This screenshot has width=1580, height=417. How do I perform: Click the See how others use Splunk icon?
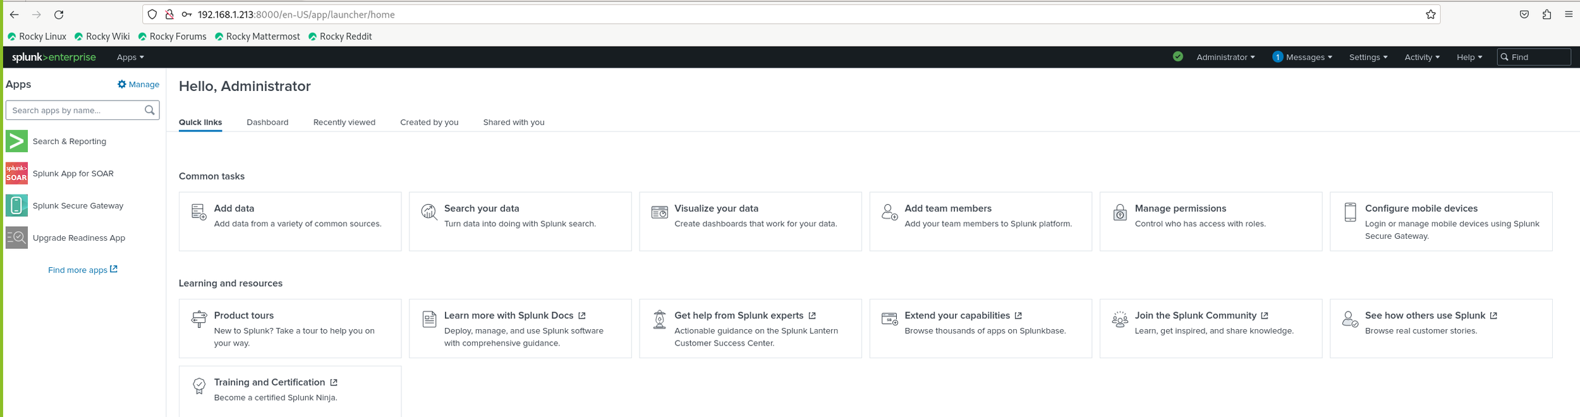pos(1350,319)
